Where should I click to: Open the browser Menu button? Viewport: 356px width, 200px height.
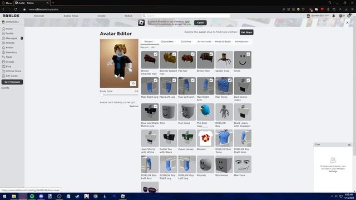tap(7, 3)
